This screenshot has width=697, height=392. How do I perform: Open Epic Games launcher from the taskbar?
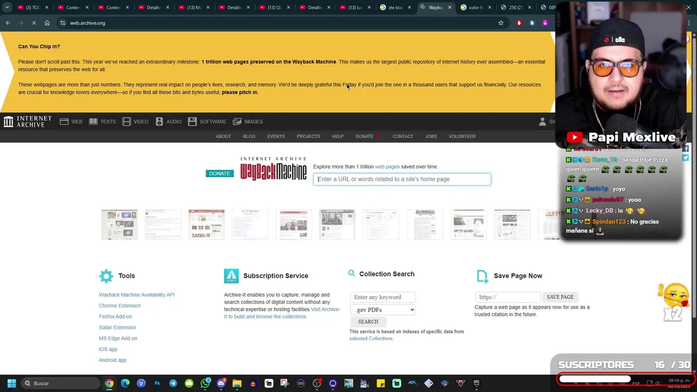[476, 383]
